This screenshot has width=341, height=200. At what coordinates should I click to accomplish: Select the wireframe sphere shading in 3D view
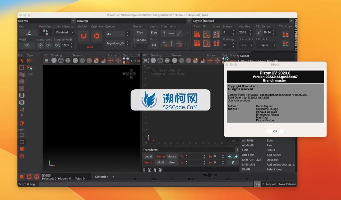[61, 61]
